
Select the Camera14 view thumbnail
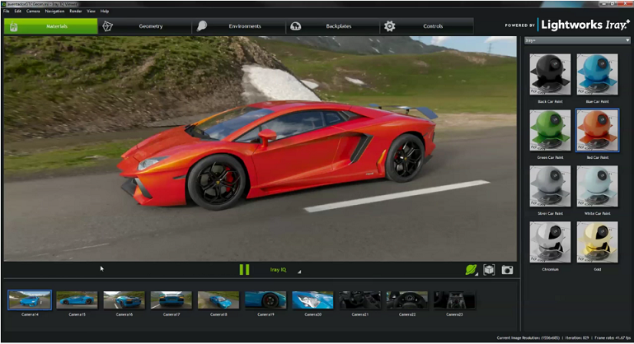(30, 300)
